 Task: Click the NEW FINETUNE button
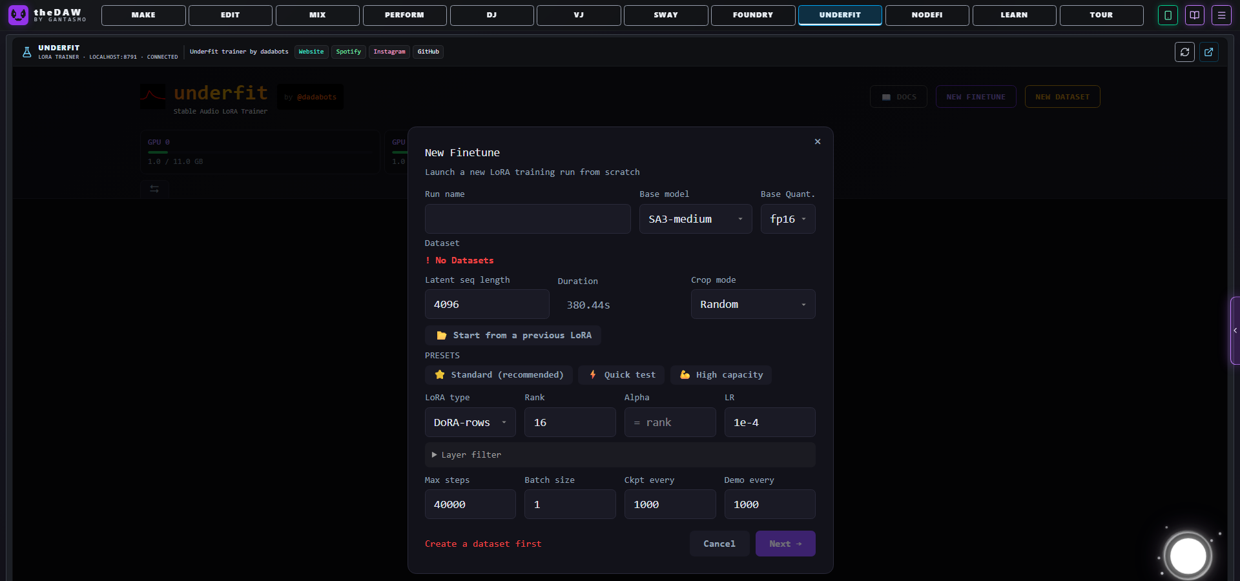pyautogui.click(x=976, y=97)
